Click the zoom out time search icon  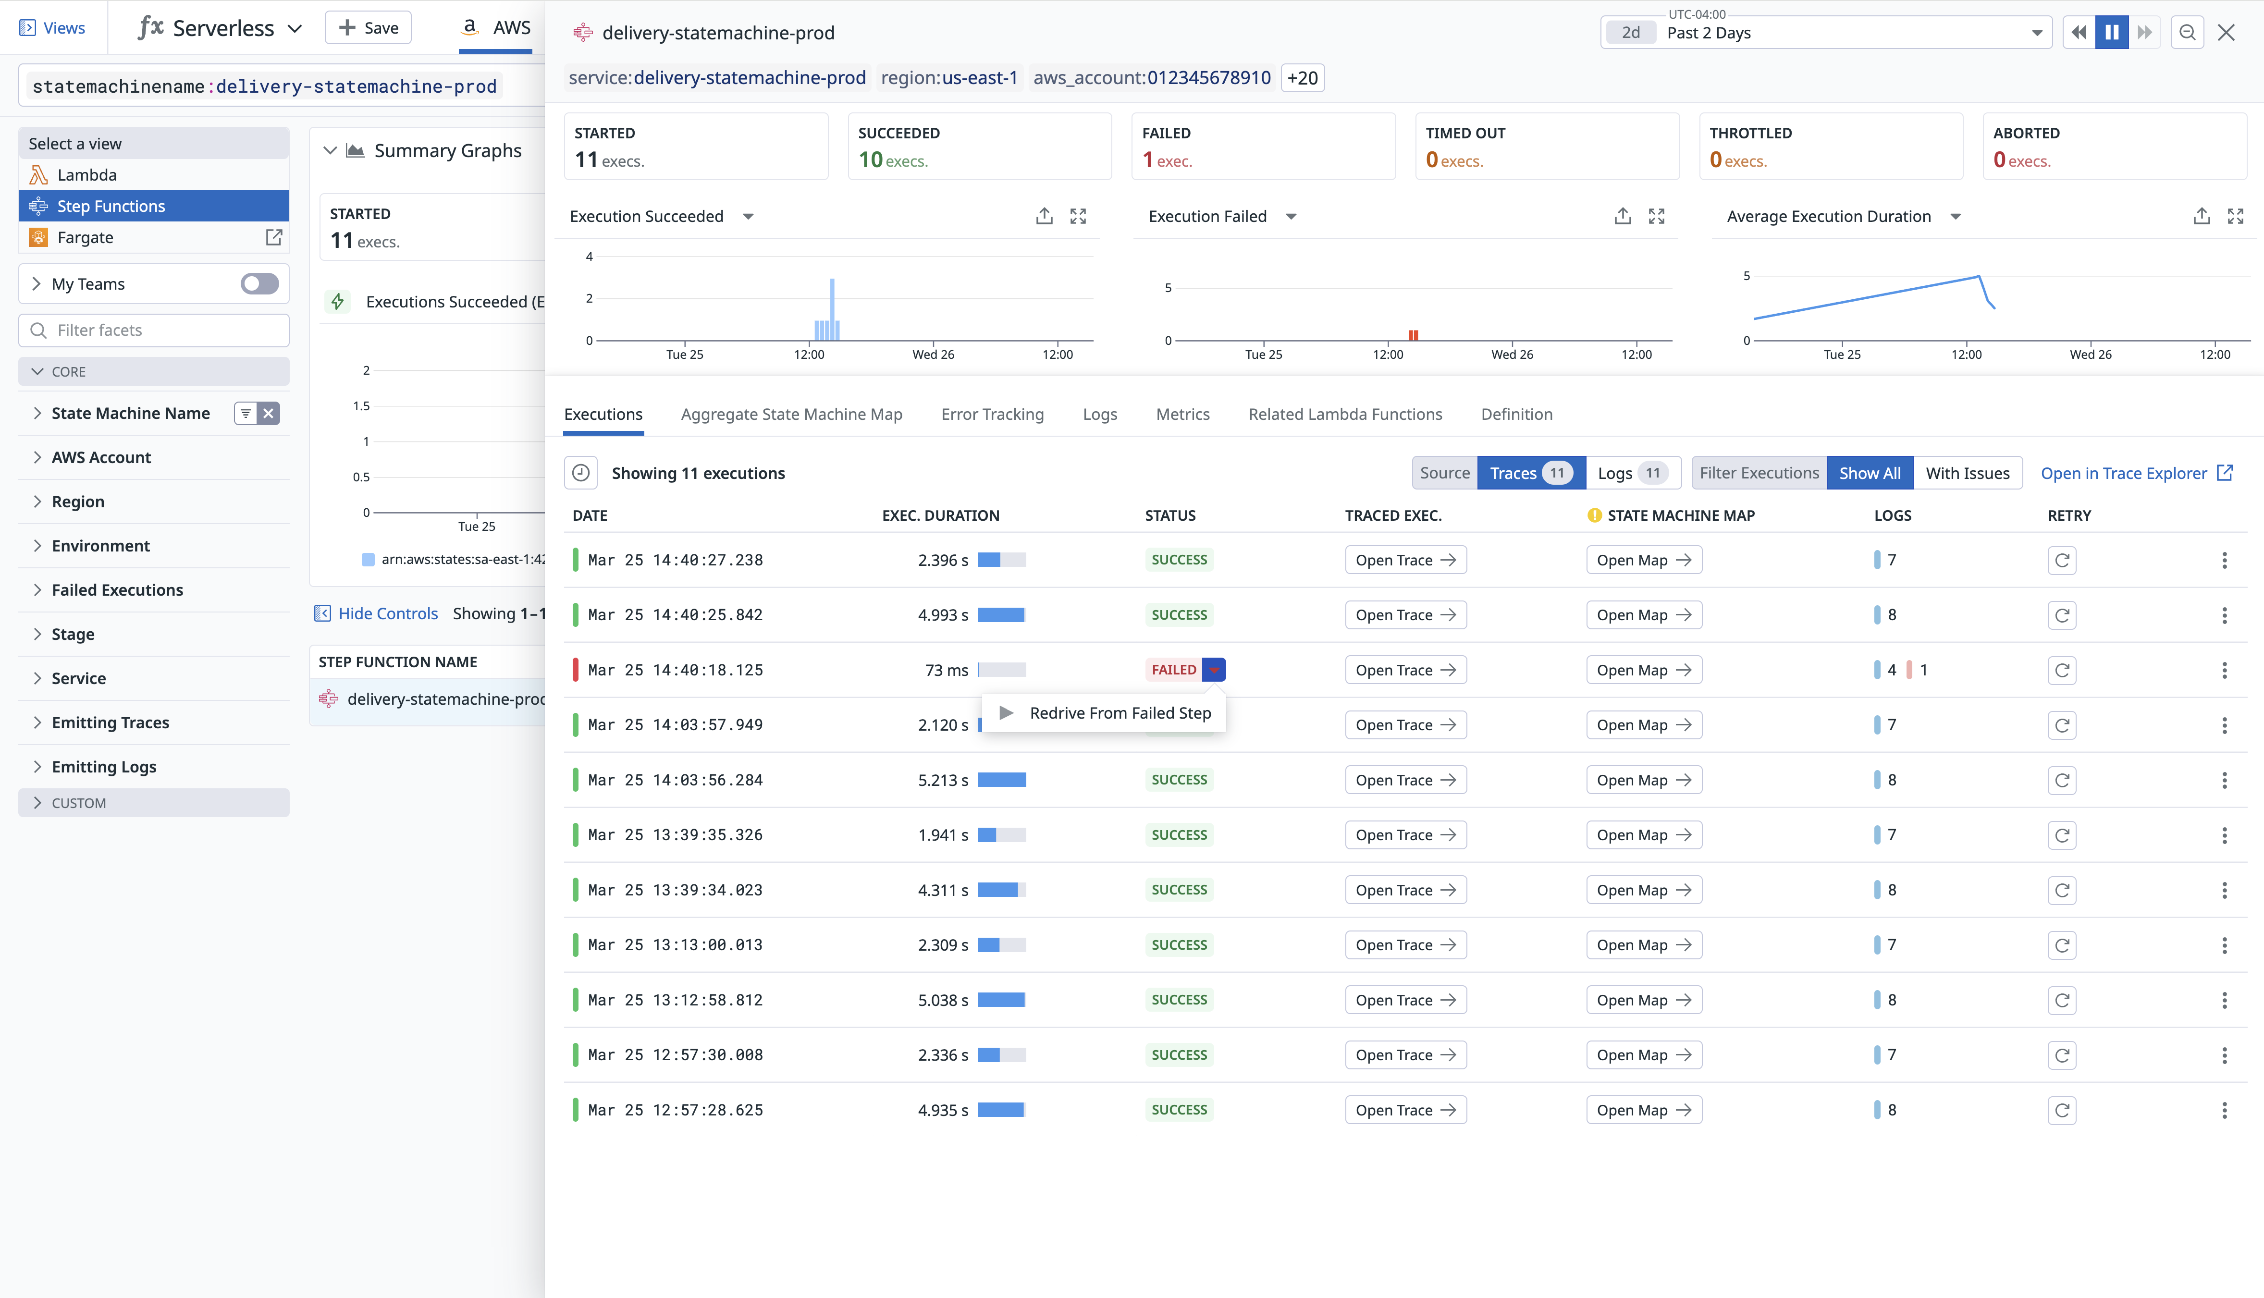pos(2187,33)
